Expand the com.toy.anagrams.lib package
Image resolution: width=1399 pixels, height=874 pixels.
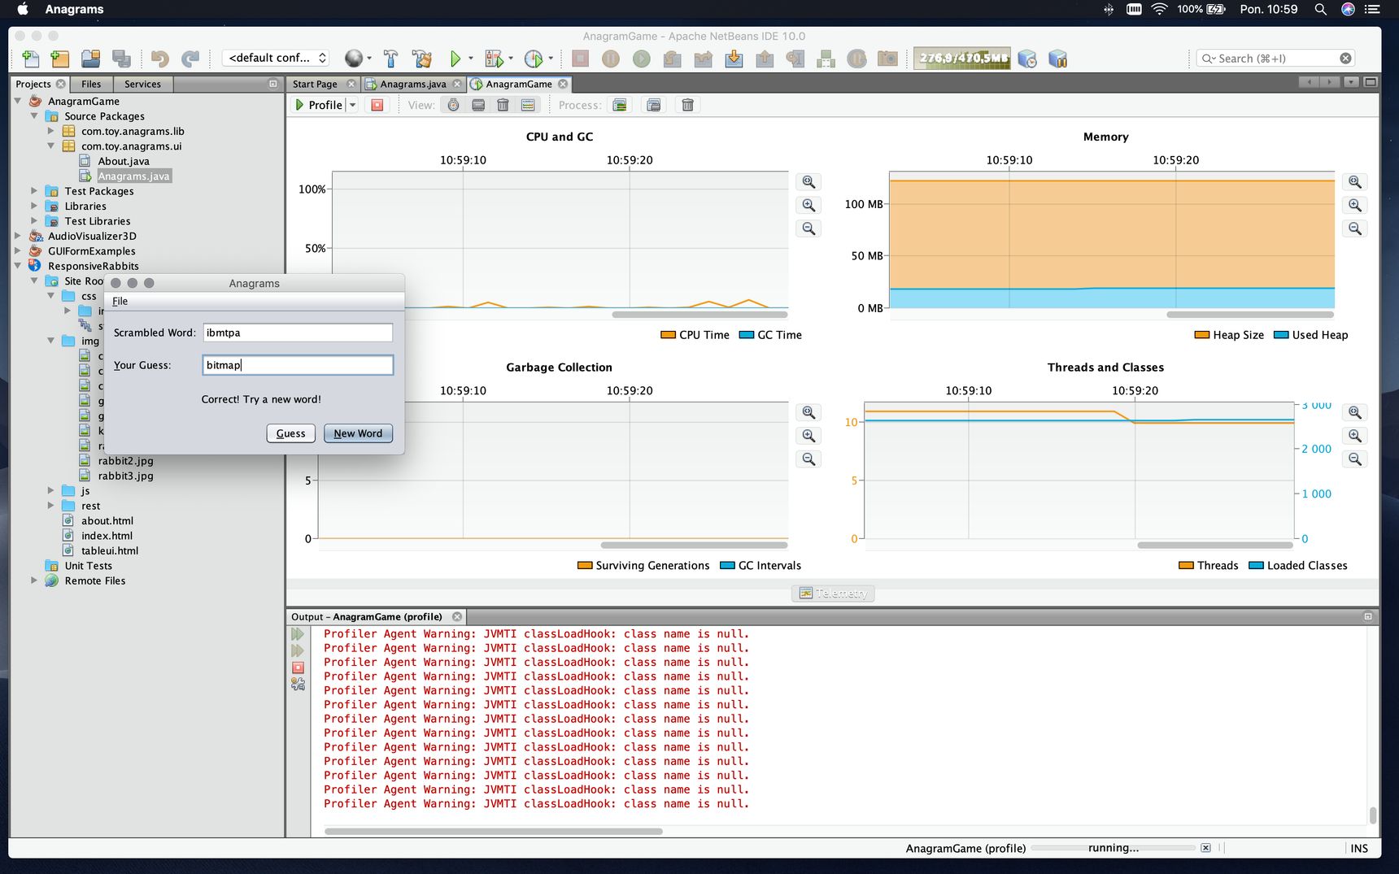click(x=50, y=131)
